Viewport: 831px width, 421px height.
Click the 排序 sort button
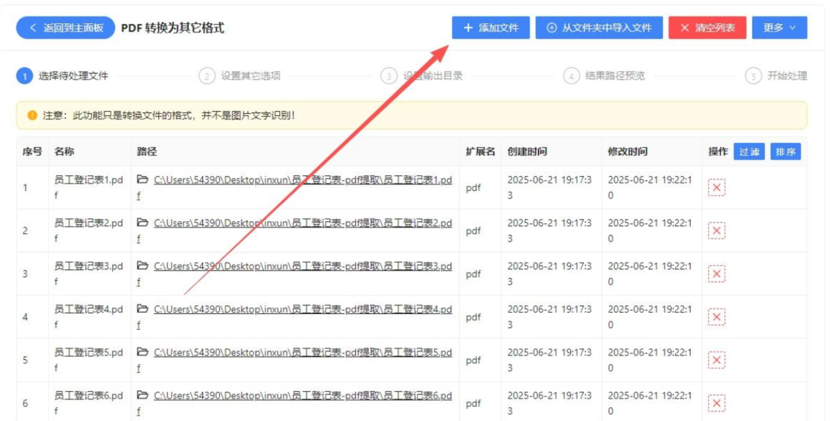(x=785, y=152)
